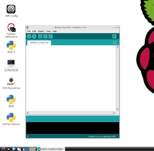Click the vertical scrollbar up arrow

click(118, 47)
